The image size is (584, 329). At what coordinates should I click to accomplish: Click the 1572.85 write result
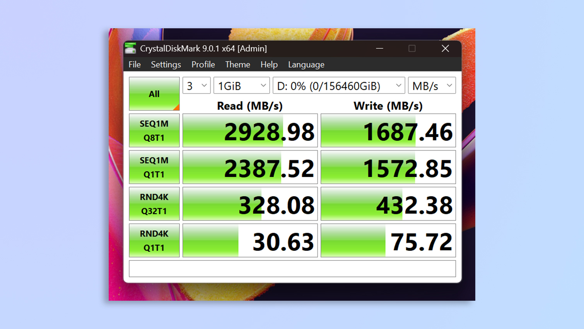coord(388,167)
